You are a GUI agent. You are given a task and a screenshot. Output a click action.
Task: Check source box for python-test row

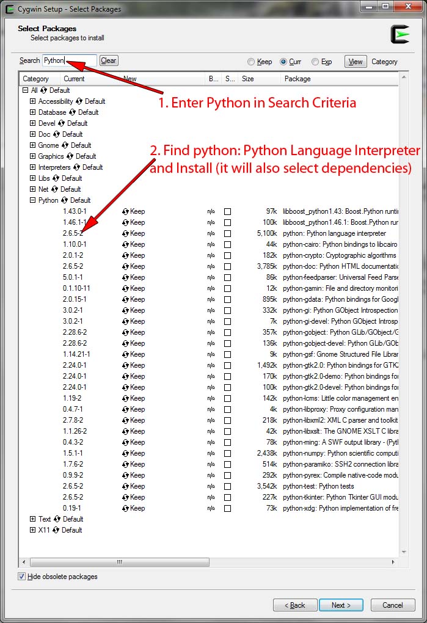point(228,486)
